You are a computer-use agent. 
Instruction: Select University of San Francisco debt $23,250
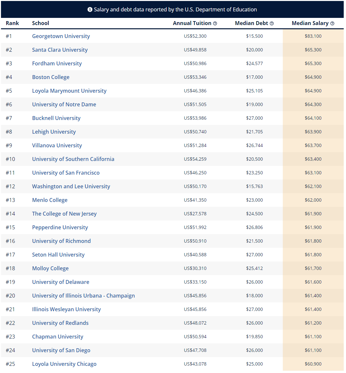tap(254, 173)
